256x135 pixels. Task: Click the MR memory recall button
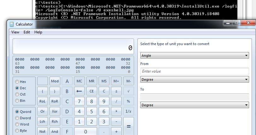(x=92, y=81)
